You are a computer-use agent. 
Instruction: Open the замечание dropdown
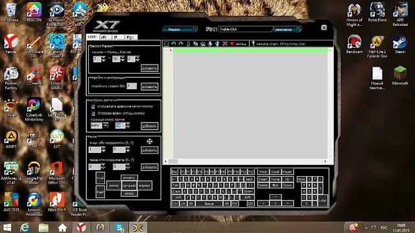[x=287, y=29]
